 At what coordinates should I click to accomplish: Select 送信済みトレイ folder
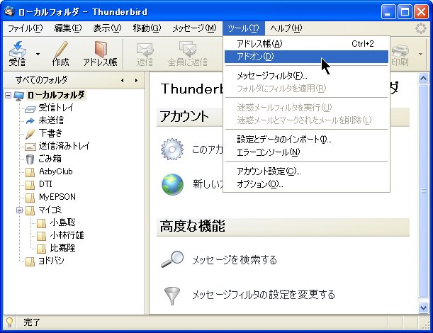click(64, 146)
